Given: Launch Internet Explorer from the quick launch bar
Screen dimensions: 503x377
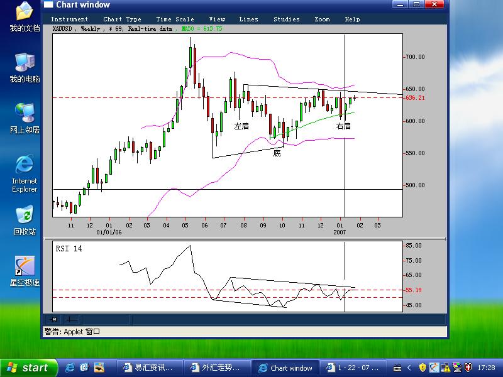Looking at the screenshot, I should [70, 368].
